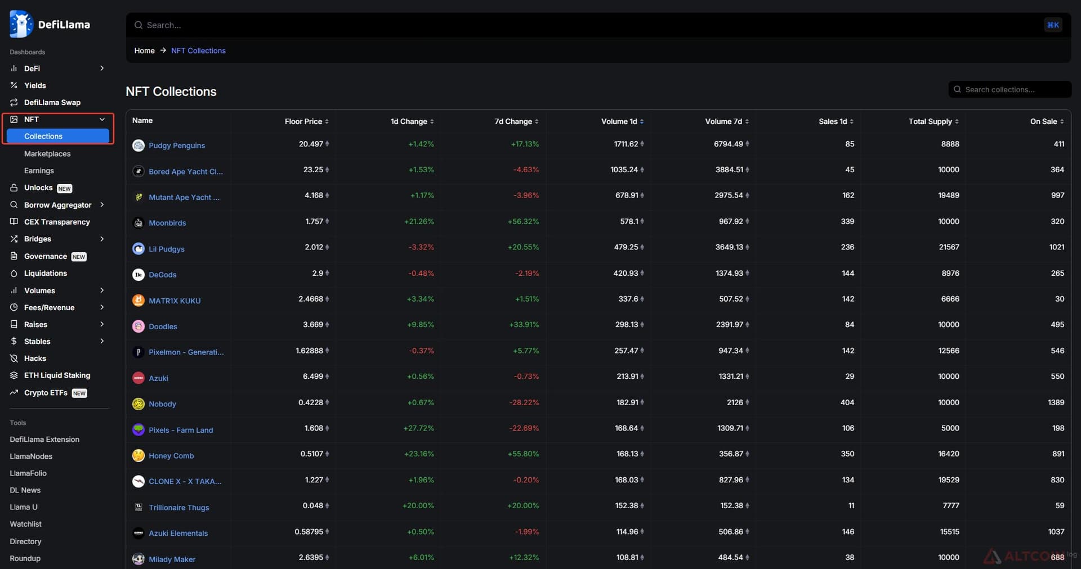Click the Doodles collection avatar icon
This screenshot has width=1081, height=569.
click(139, 326)
